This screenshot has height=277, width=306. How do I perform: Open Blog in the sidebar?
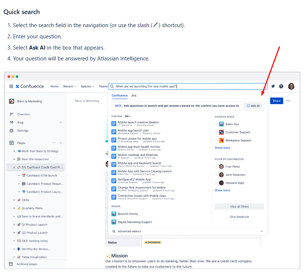click(20, 123)
